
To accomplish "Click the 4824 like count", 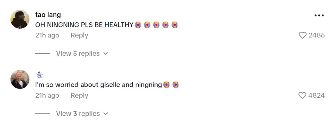I will pos(317,95).
